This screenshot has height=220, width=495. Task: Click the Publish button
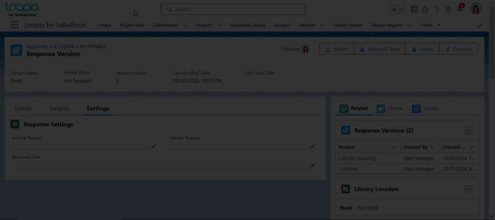coord(337,49)
